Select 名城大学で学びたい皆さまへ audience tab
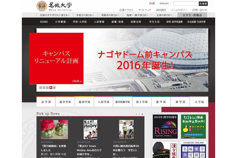237x158 pixels. point(55,15)
